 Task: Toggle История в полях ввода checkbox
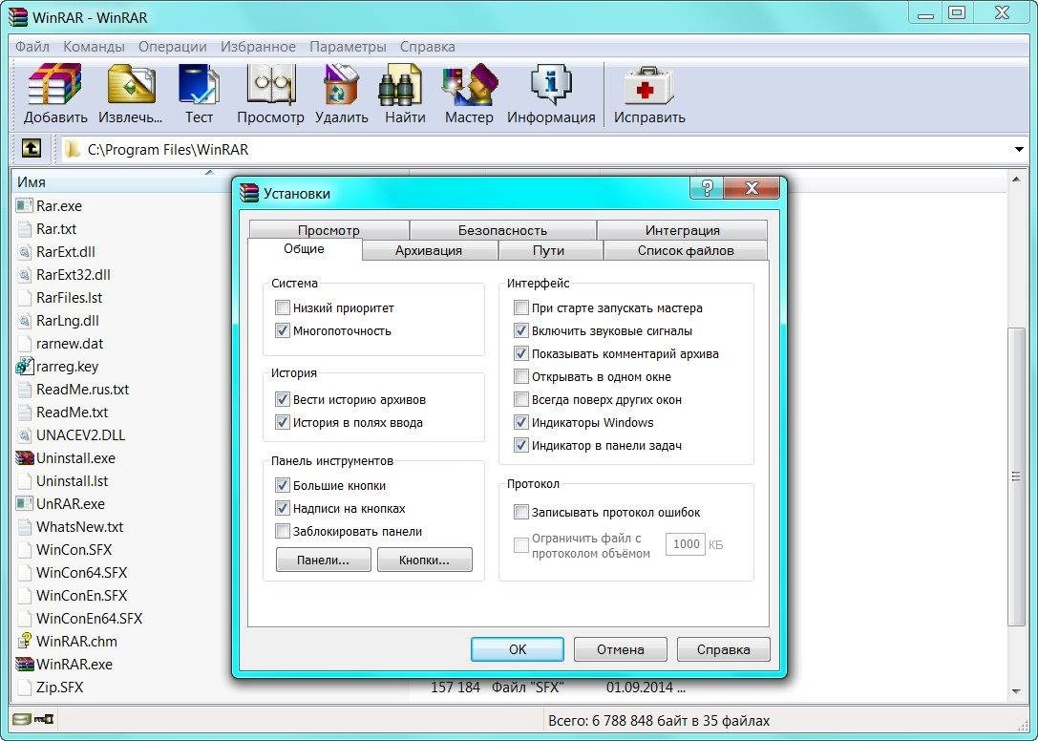click(x=283, y=422)
